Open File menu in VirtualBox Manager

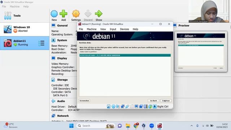(x=4, y=6)
